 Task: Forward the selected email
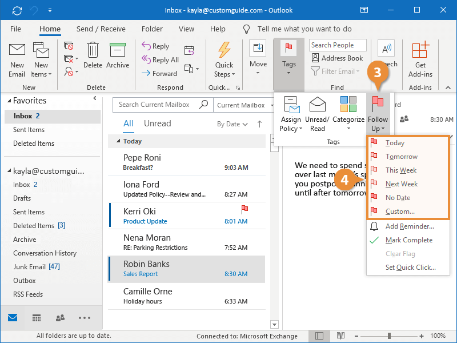pyautogui.click(x=159, y=74)
